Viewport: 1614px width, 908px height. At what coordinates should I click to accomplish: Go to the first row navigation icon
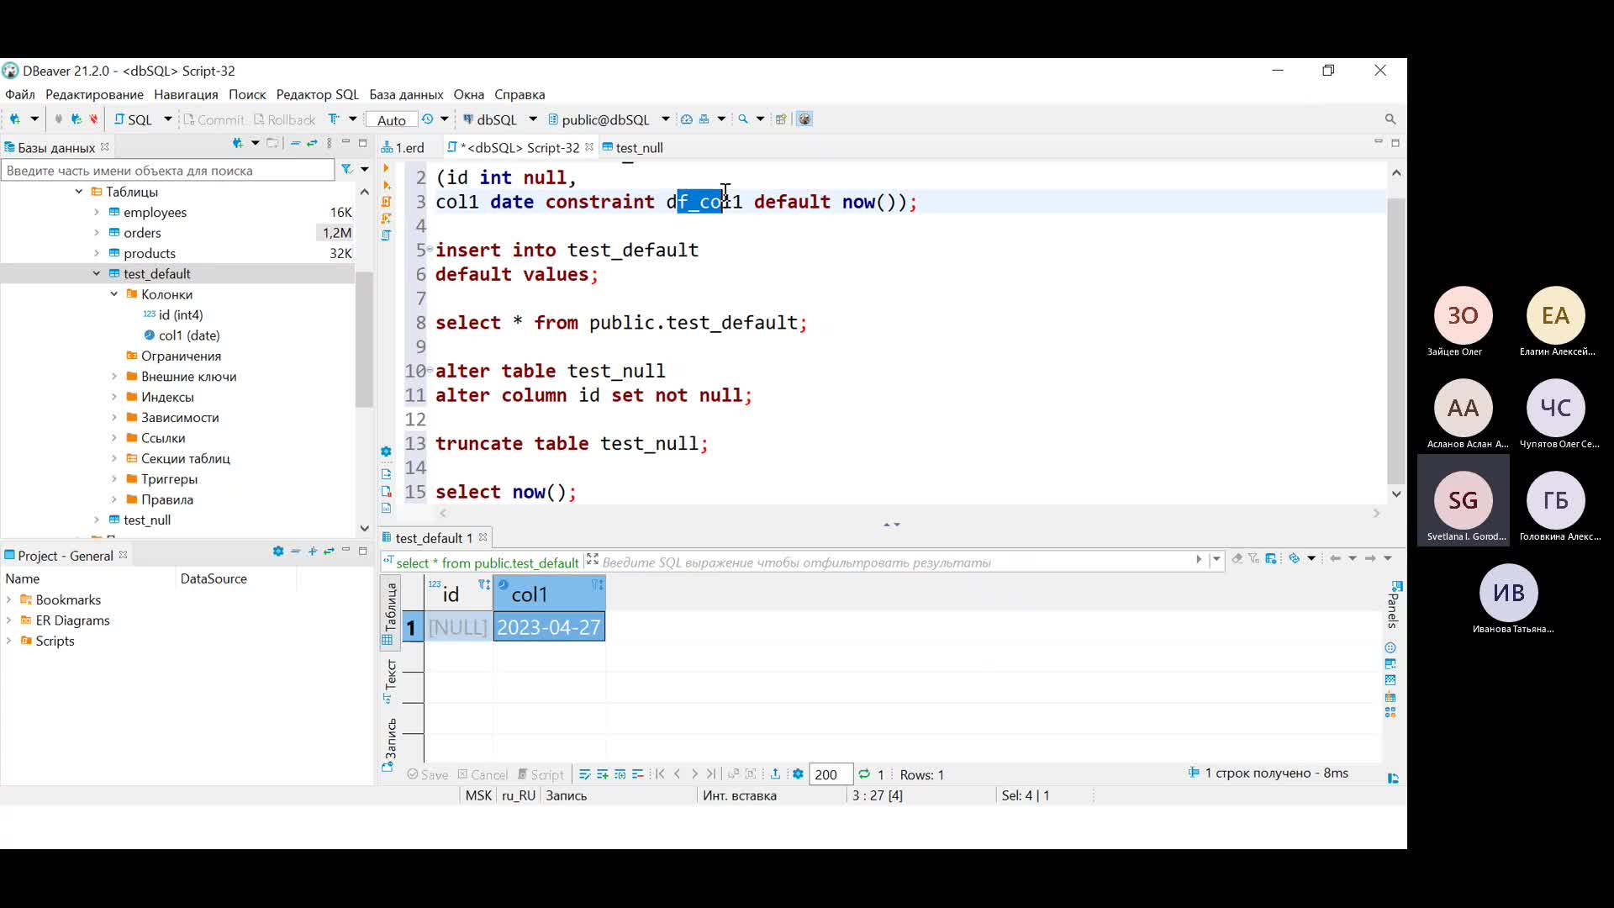pyautogui.click(x=660, y=774)
